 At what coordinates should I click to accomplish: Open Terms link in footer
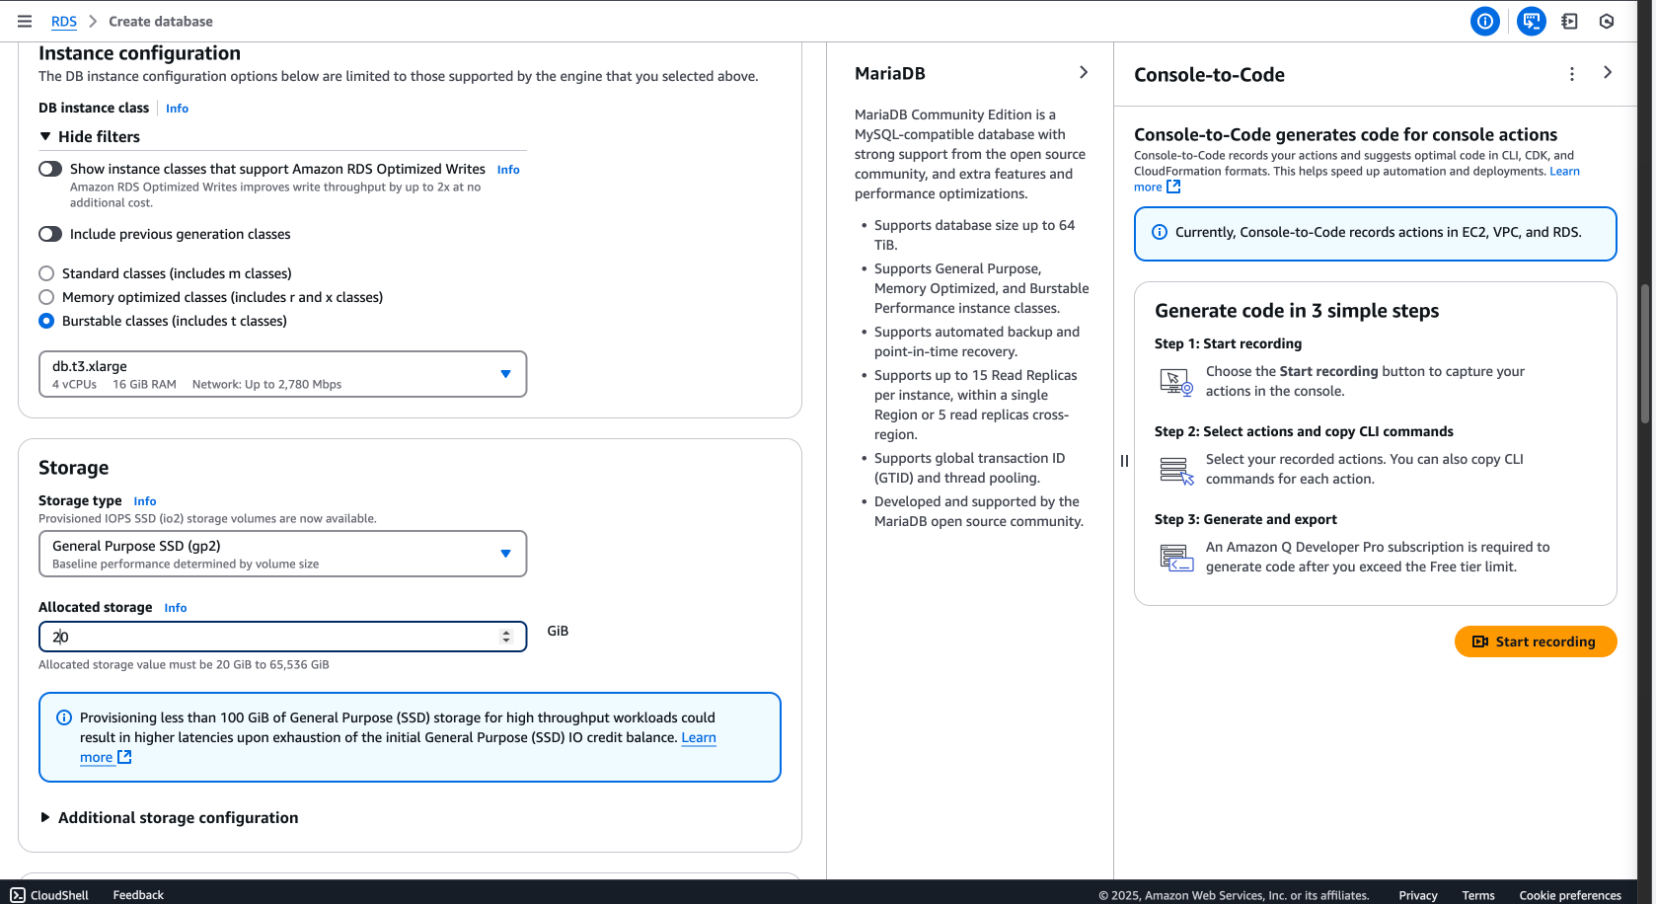pos(1478,895)
